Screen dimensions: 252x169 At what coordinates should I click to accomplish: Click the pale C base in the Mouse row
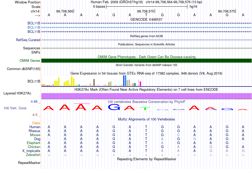point(179,135)
